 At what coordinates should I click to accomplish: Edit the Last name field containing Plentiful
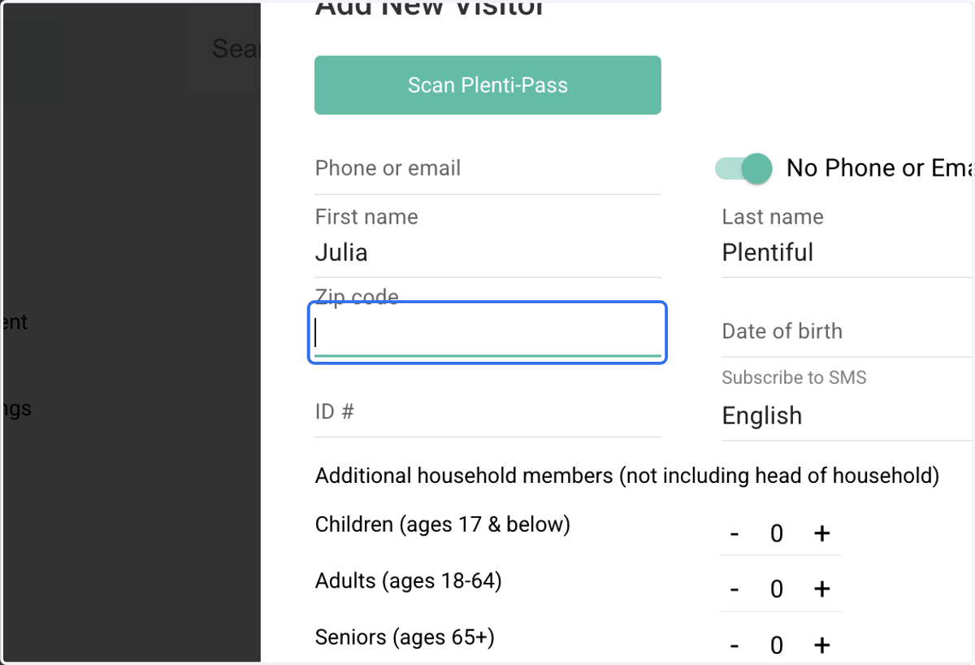point(847,253)
